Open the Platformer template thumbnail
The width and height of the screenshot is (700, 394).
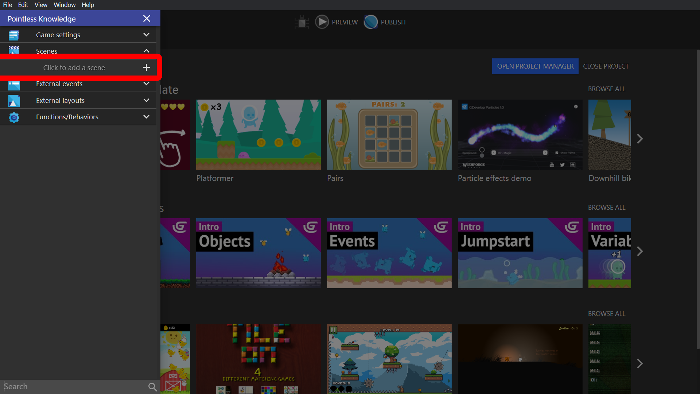(258, 135)
